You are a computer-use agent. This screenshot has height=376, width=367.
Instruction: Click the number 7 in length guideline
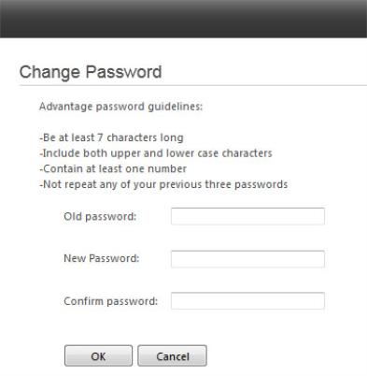pos(100,137)
